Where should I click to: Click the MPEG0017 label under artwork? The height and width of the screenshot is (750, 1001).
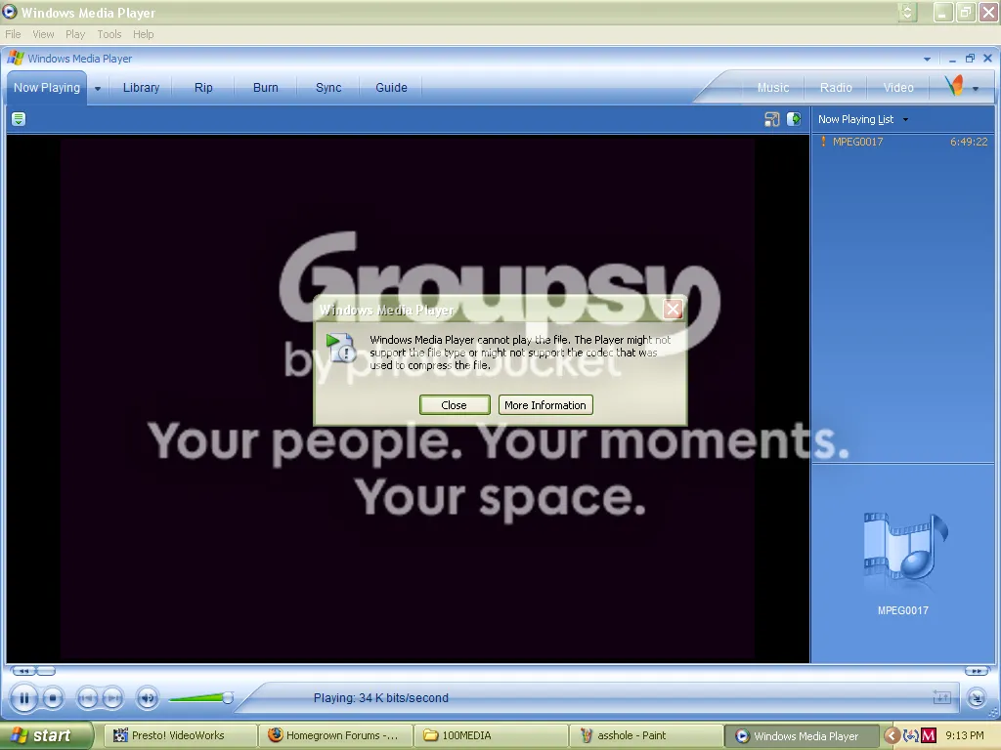902,610
